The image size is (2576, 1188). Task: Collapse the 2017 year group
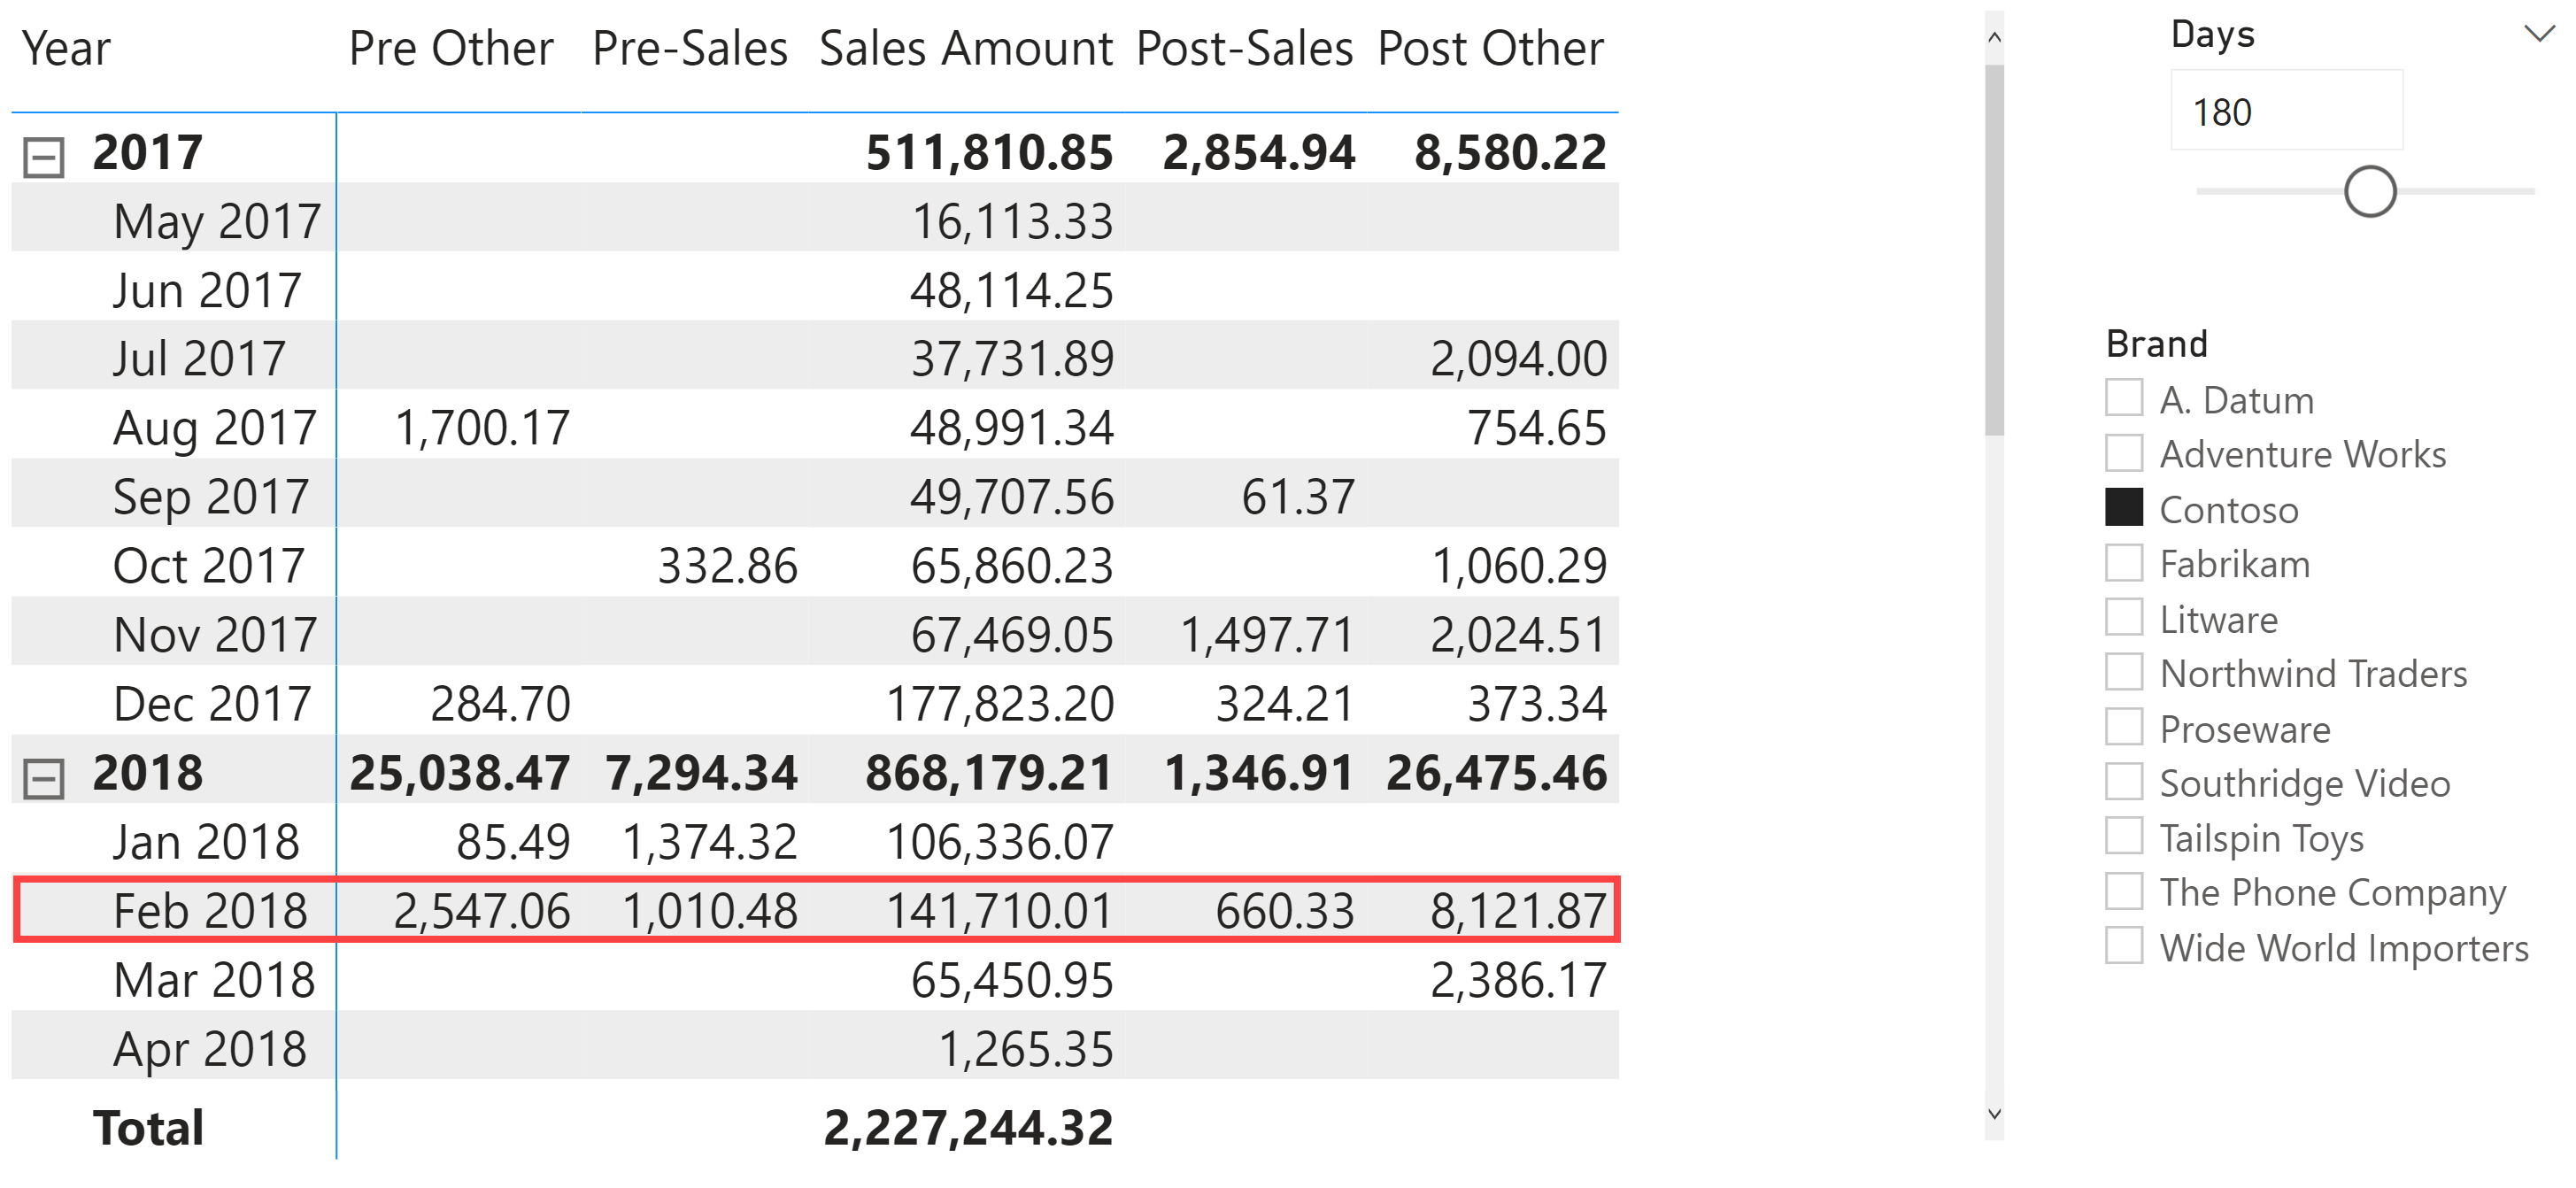tap(43, 157)
